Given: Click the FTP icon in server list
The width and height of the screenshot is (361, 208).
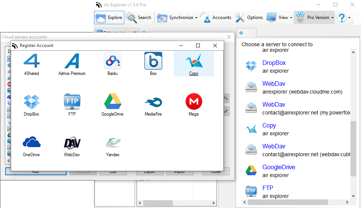Looking at the screenshot, I should pos(251,191).
